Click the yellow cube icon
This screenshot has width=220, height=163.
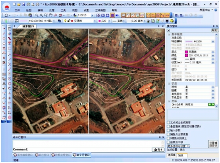172,21
